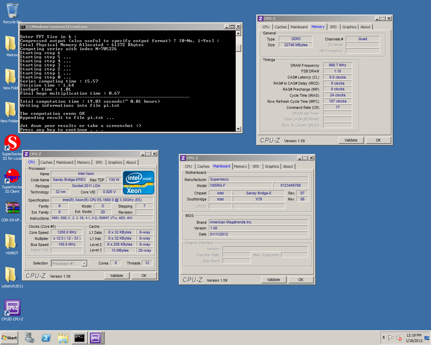The width and height of the screenshot is (431, 345).
Task: Open PowerShell from the taskbar
Action: 46,338
